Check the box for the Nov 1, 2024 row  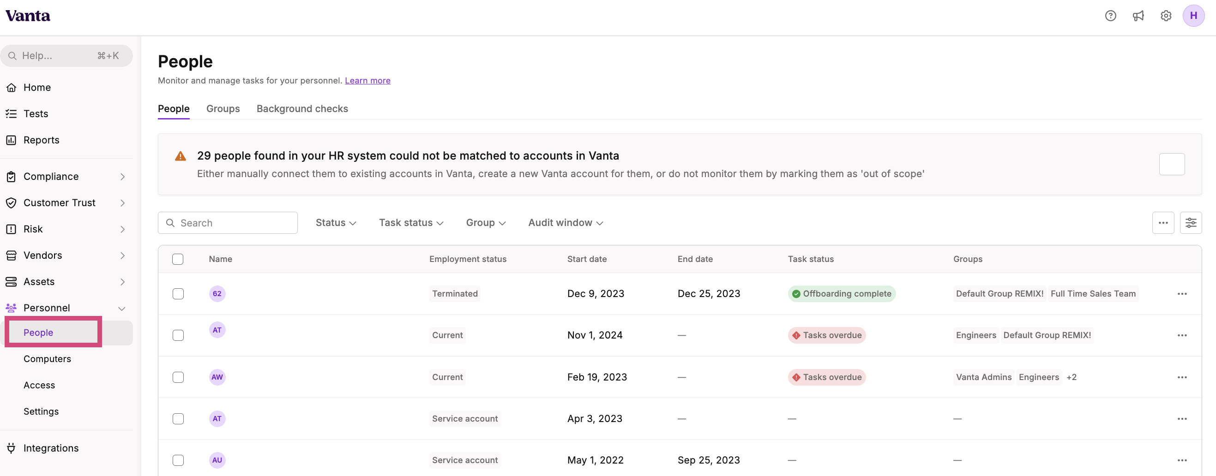coord(178,335)
